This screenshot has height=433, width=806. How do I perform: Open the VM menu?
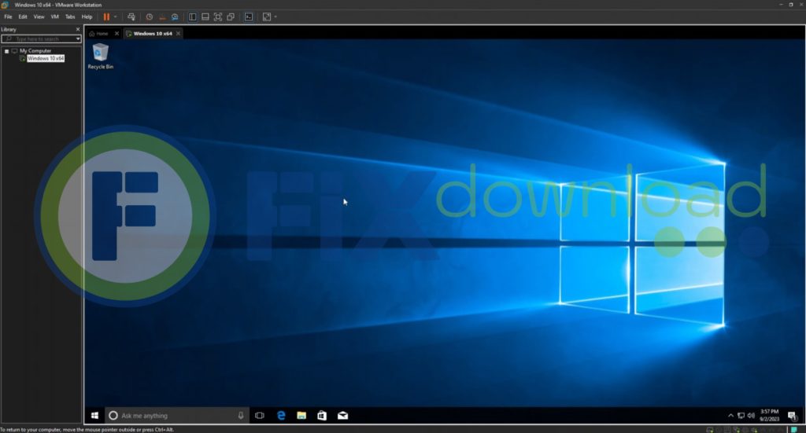pyautogui.click(x=54, y=17)
